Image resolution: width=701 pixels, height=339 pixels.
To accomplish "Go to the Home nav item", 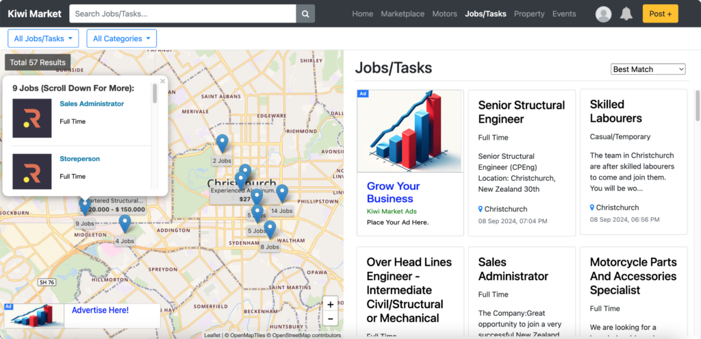I will coord(363,14).
